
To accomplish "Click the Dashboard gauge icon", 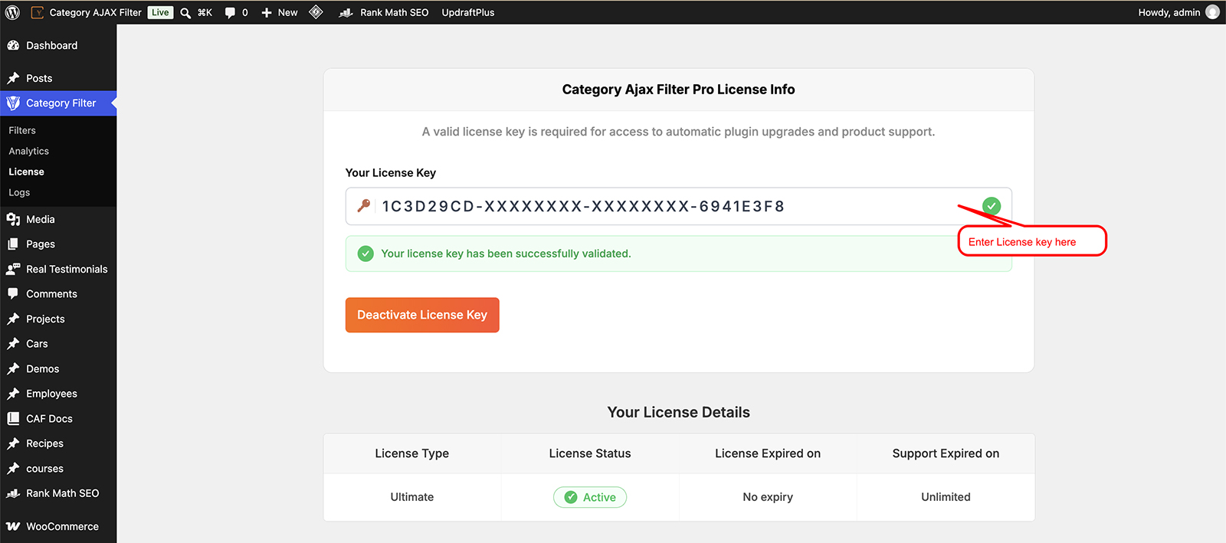I will [x=13, y=46].
